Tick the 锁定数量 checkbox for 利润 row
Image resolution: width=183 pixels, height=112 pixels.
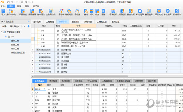click(x=162, y=96)
